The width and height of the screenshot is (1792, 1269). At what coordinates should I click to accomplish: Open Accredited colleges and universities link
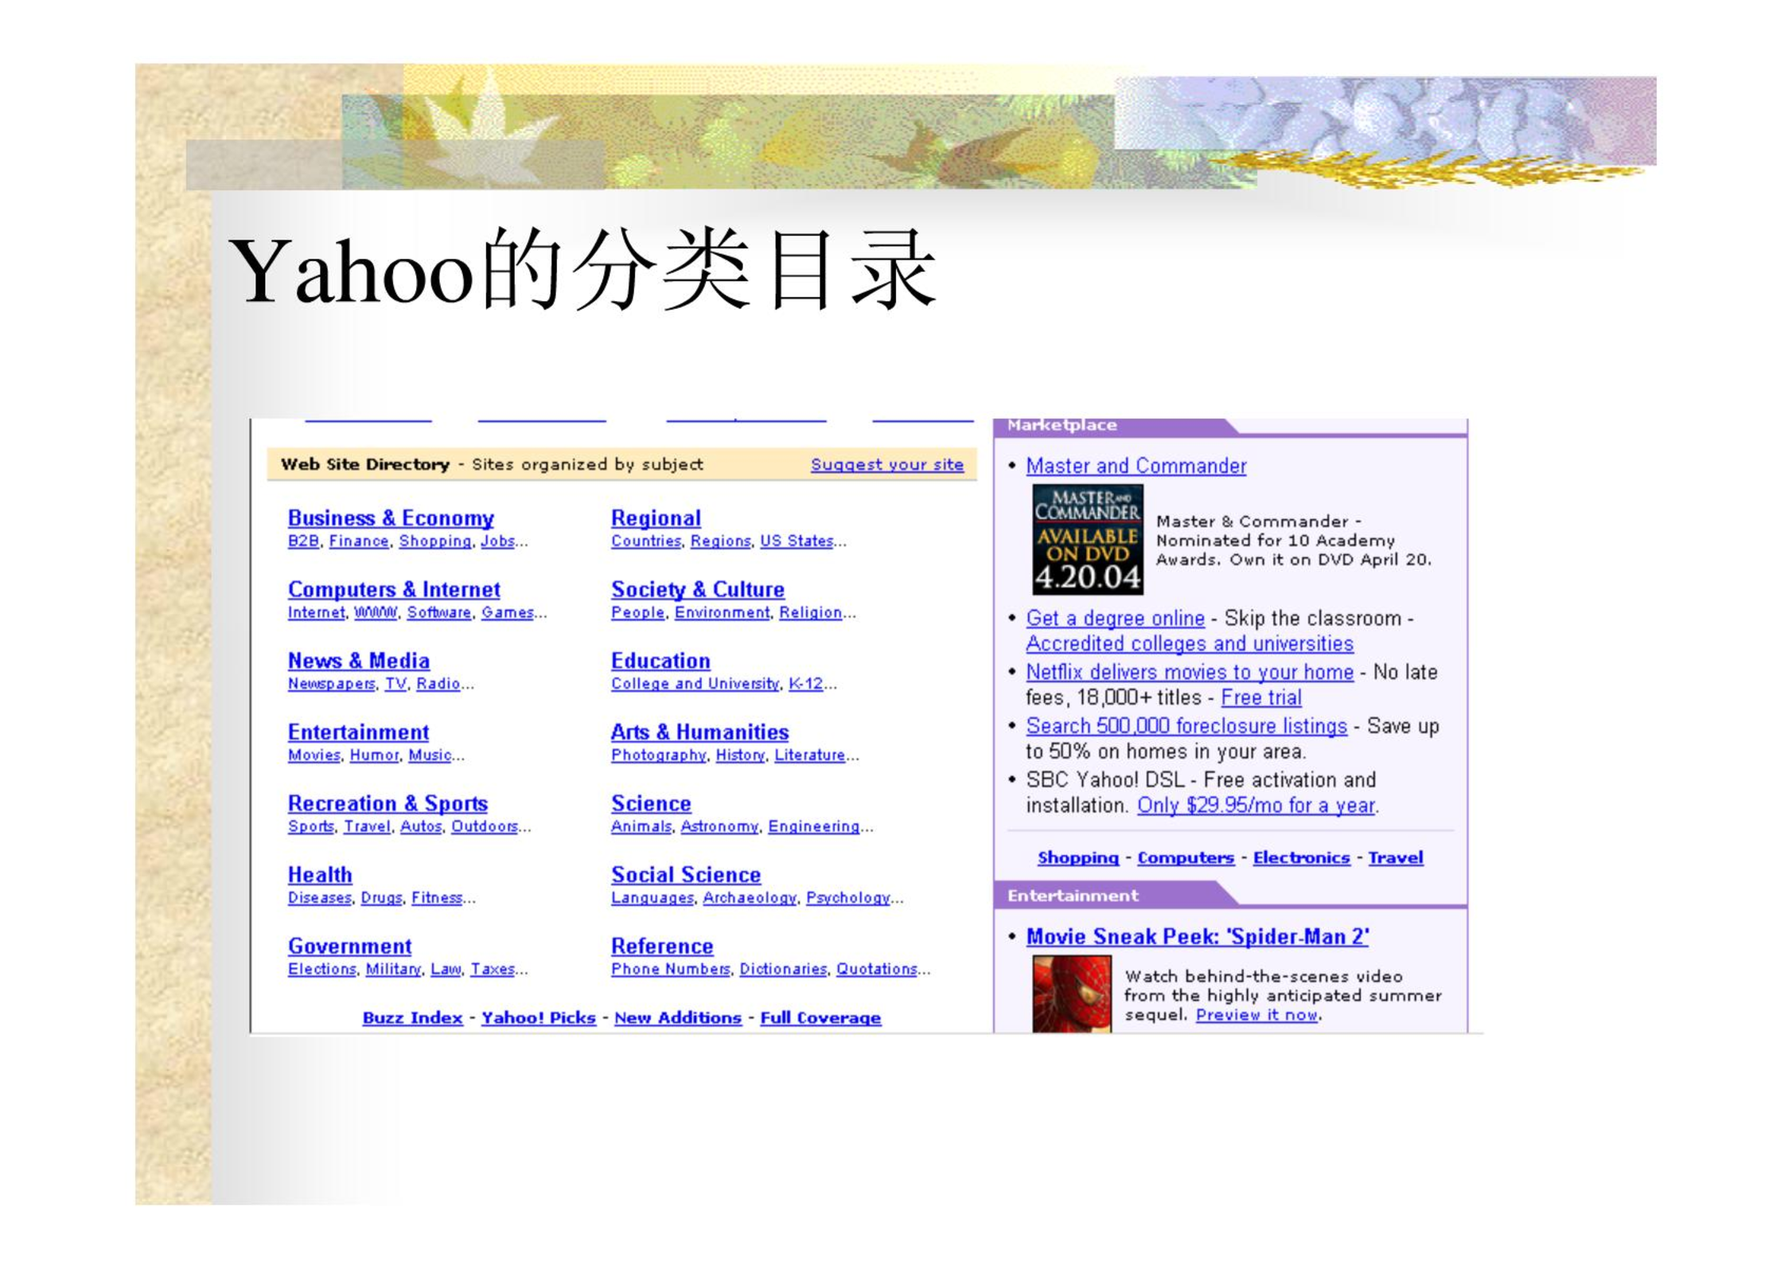click(x=1190, y=644)
